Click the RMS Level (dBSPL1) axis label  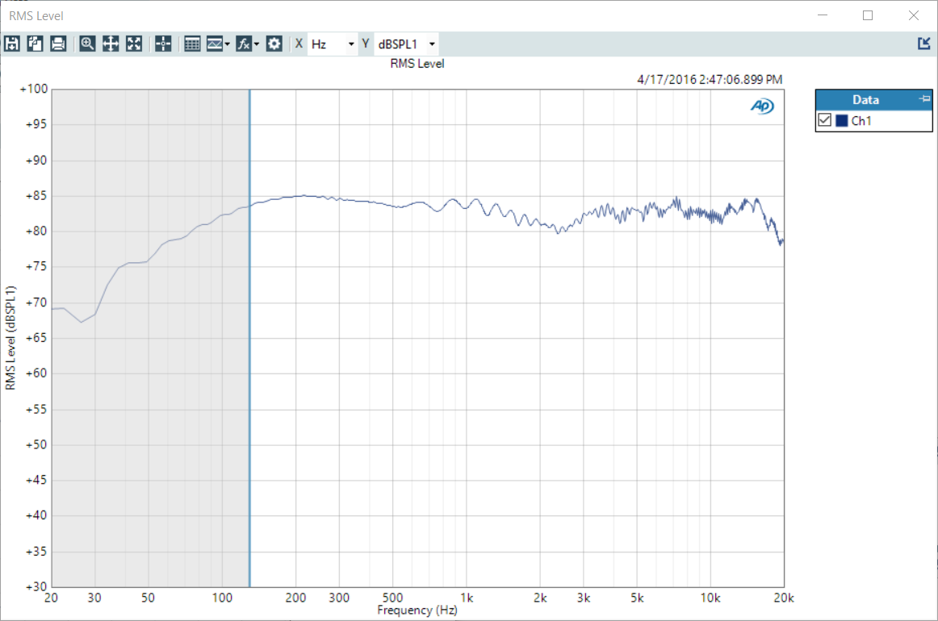point(10,338)
